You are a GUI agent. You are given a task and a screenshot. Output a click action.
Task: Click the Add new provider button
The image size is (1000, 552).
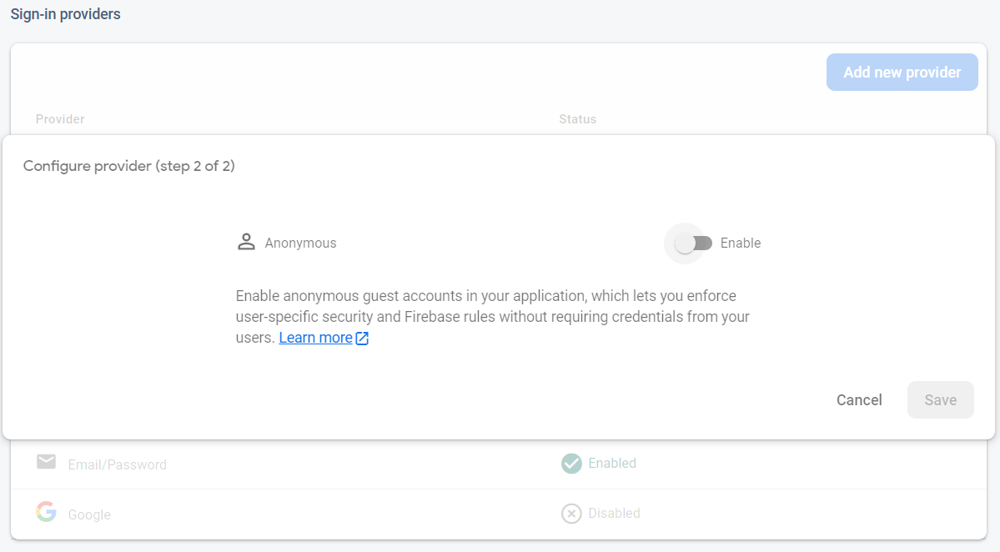(x=902, y=73)
